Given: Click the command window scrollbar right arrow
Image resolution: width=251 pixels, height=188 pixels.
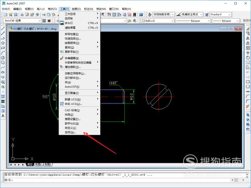Looking at the screenshot, I should click(x=243, y=180).
